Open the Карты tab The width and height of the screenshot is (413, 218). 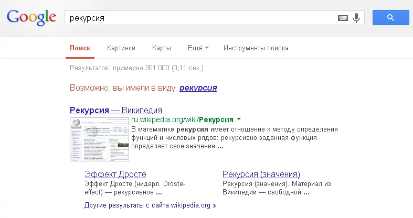pyautogui.click(x=162, y=48)
